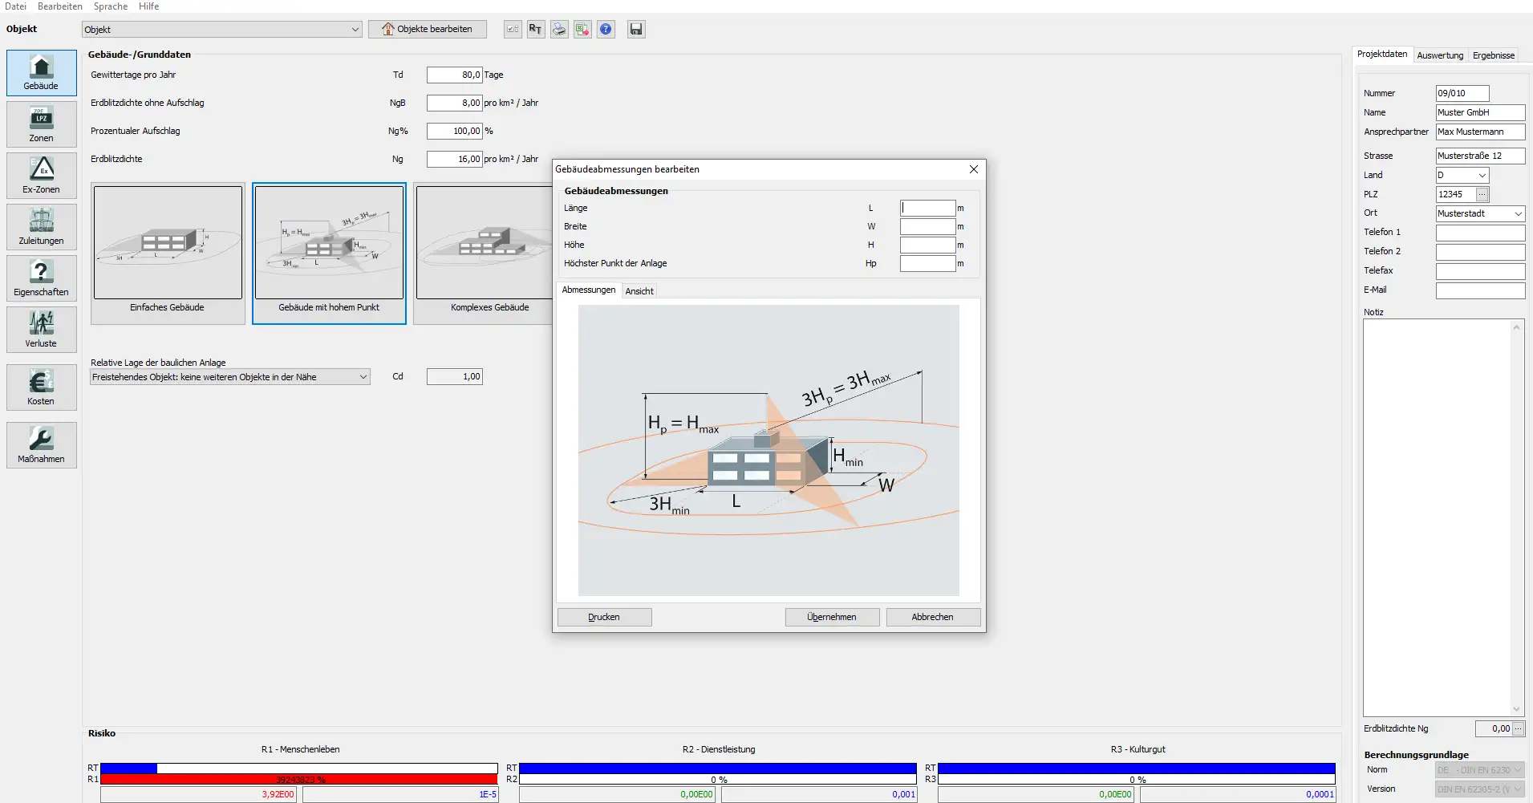Image resolution: width=1533 pixels, height=803 pixels.
Task: Open the Bearbeiten menu
Action: 59,6
